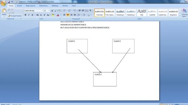Apply bullet list
188x105 pixels.
tap(64, 11)
